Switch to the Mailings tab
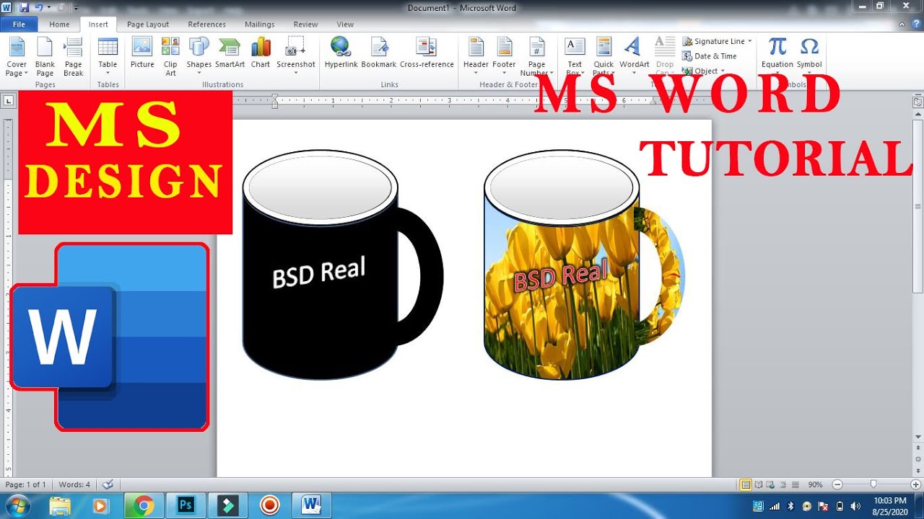This screenshot has height=519, width=924. pos(259,24)
